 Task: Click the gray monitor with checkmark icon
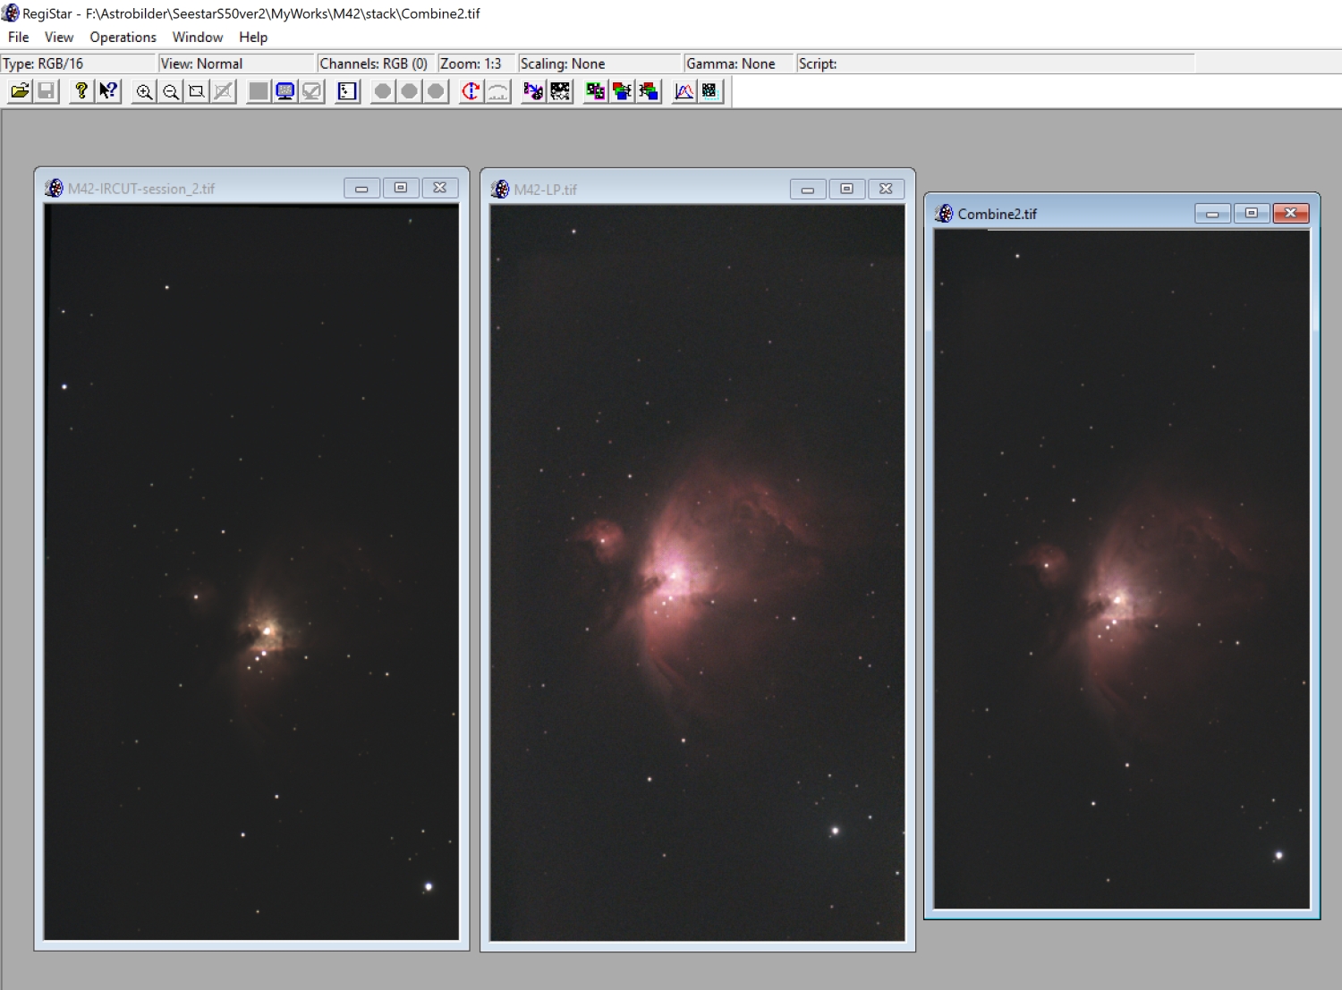(x=312, y=91)
